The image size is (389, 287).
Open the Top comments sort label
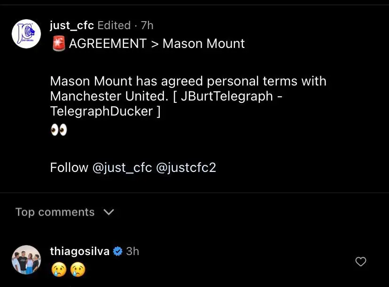click(x=55, y=212)
